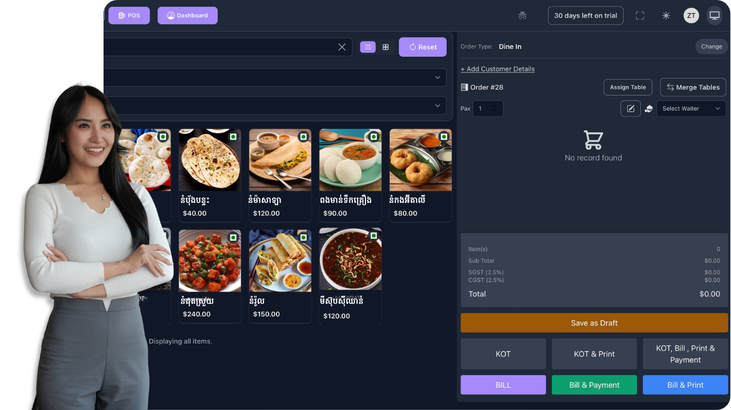Viewport: 731px width, 410px height.
Task: Select the $240.00 menu item thumbnail
Action: pos(210,260)
